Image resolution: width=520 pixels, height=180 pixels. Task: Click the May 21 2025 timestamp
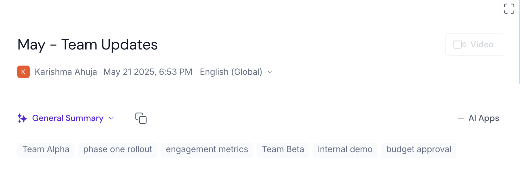pos(148,72)
